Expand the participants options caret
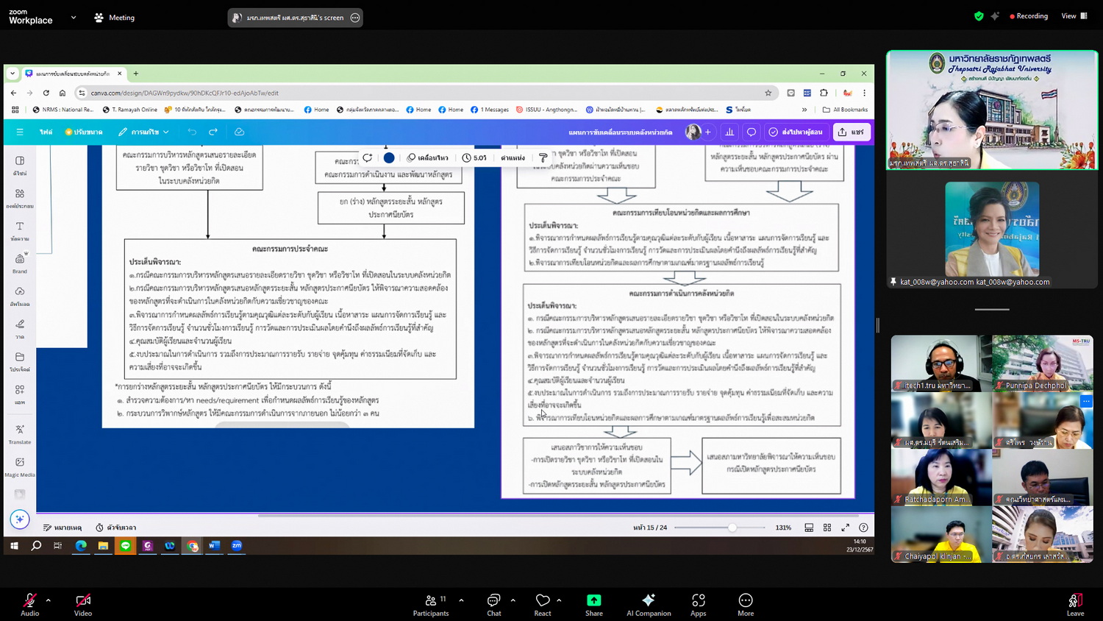 [461, 600]
